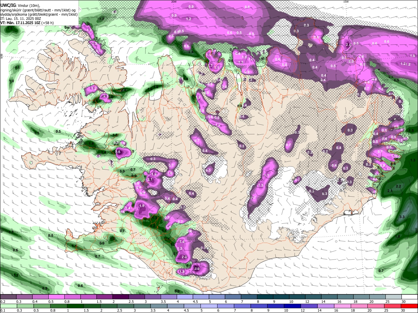Click the '0.2' label on snow scale
The height and width of the screenshot is (313, 418).
click(3, 302)
